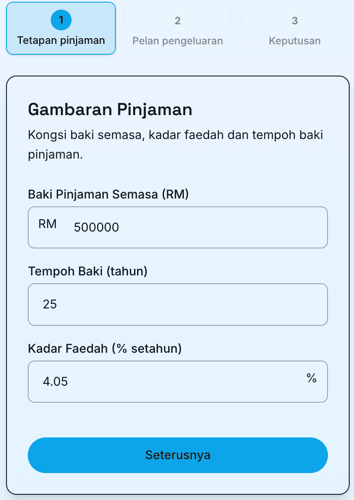Focus the Kadar Faedah input field
This screenshot has width=354, height=500.
pyautogui.click(x=169, y=381)
